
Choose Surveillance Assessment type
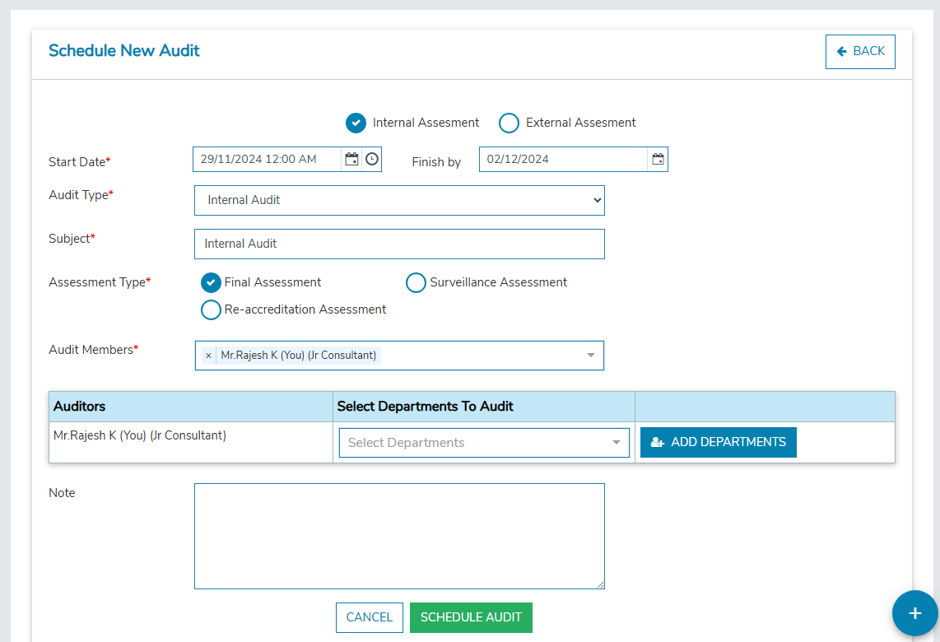click(416, 282)
